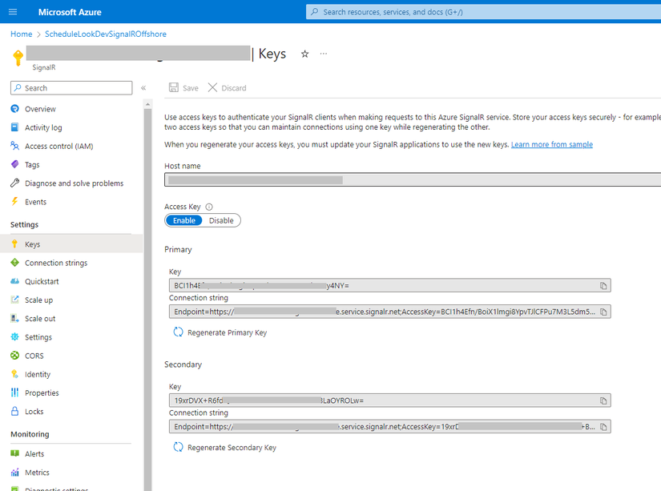This screenshot has height=491, width=661.
Task: Select Keys in Settings section
Action: [x=71, y=244]
